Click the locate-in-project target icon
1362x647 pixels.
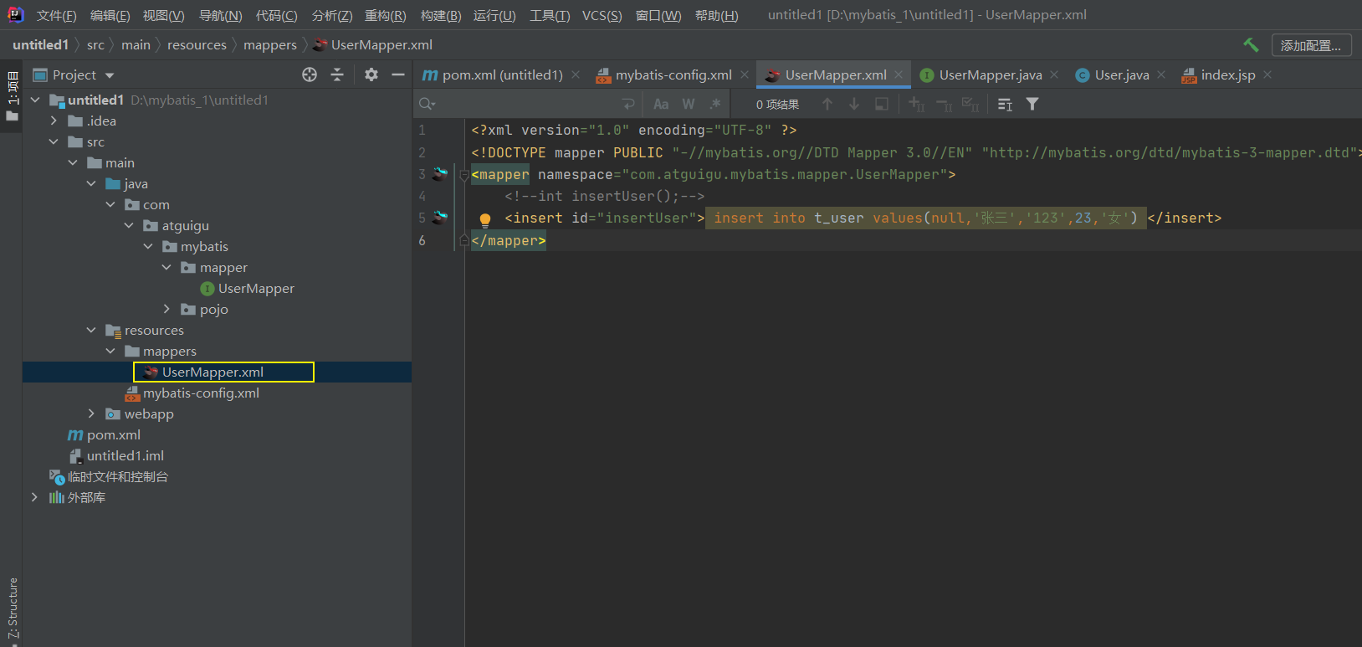[x=310, y=74]
